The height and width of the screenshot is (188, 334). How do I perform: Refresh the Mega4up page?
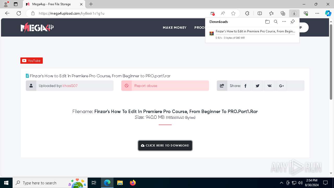[19, 13]
